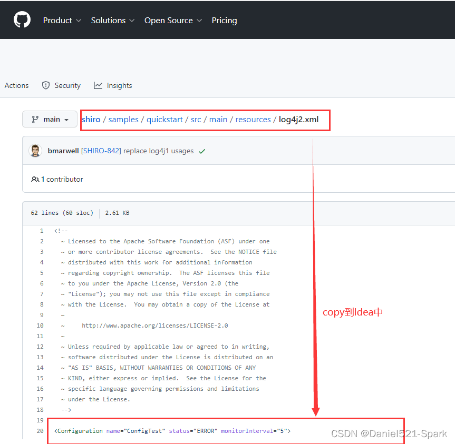Select line number 18 in code
The width and height of the screenshot is (455, 444).
coord(40,410)
